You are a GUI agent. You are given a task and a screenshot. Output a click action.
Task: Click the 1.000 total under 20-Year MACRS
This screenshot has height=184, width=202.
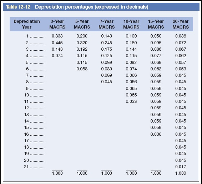click(x=181, y=173)
